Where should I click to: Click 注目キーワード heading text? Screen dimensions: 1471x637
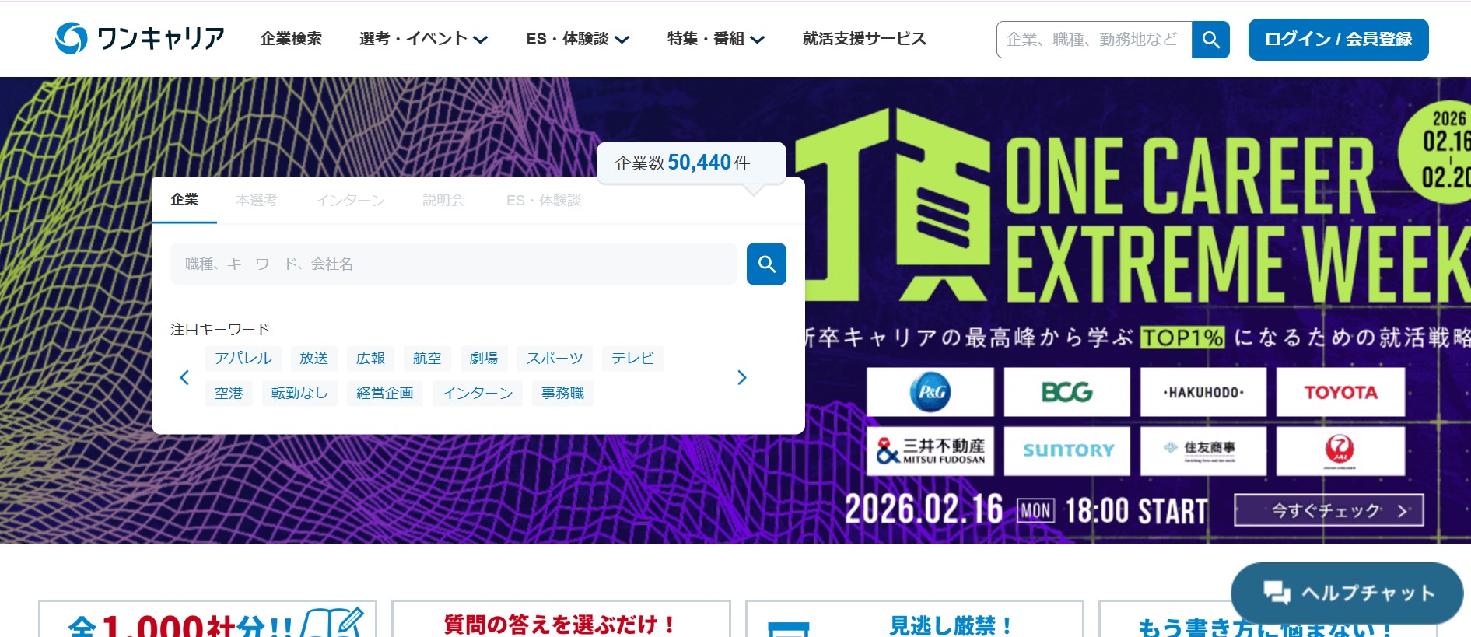pyautogui.click(x=220, y=330)
